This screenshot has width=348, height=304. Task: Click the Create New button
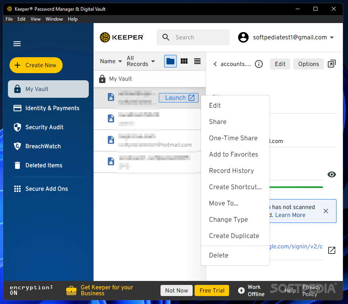point(36,65)
